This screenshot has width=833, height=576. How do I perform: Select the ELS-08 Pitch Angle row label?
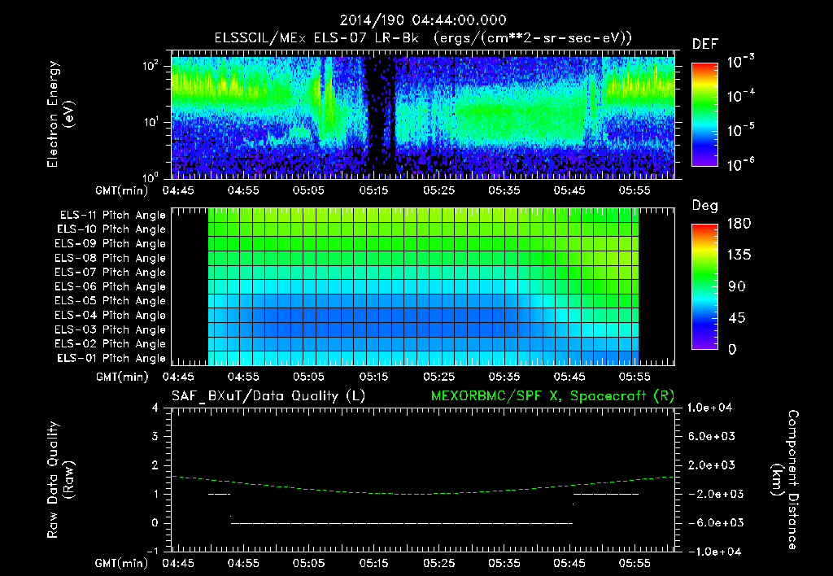[111, 258]
